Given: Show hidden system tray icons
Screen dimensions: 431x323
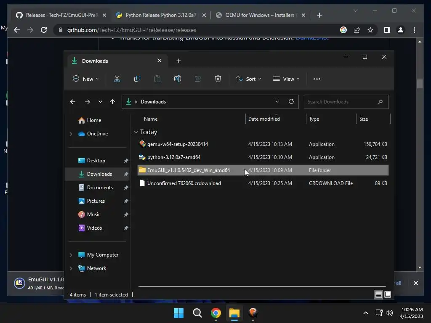Looking at the screenshot, I should [x=366, y=313].
